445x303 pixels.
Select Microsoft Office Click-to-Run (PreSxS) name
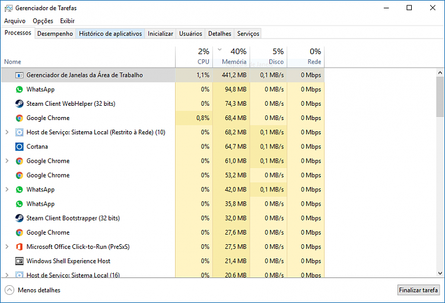pyautogui.click(x=78, y=247)
